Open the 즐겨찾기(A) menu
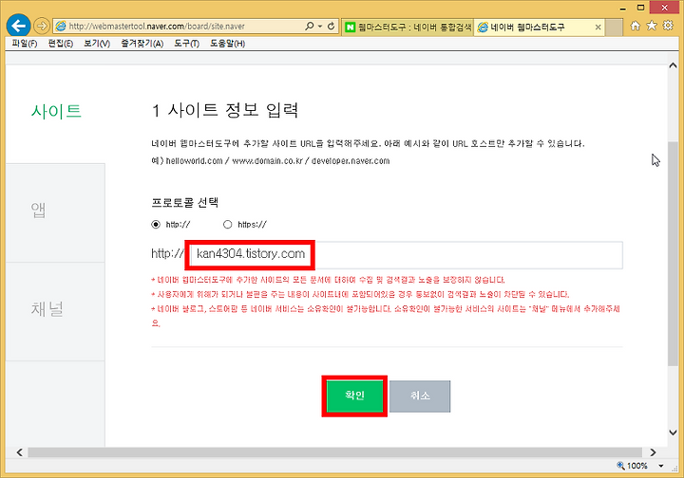684x478 pixels. click(x=142, y=44)
